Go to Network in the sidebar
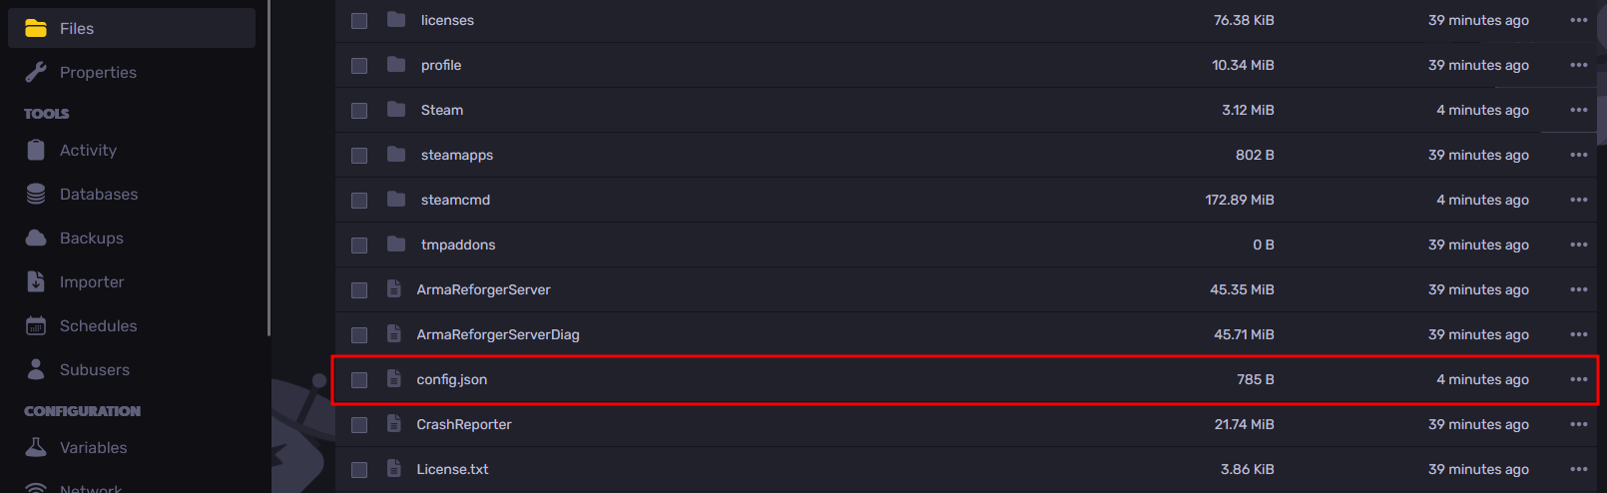The height and width of the screenshot is (493, 1607). pos(90,487)
